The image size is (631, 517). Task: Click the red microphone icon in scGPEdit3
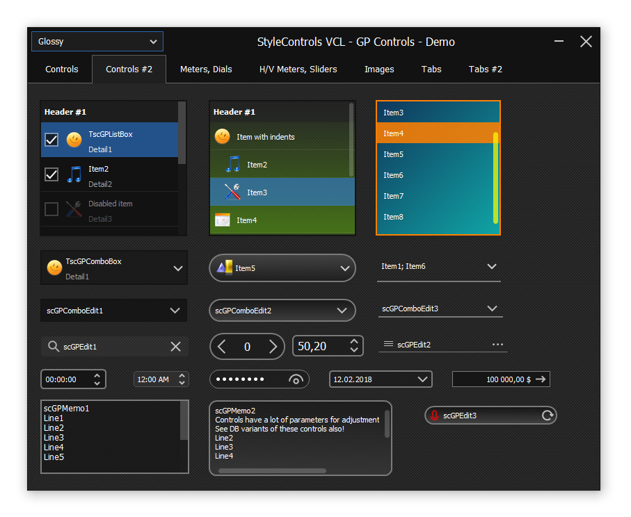[x=434, y=416]
